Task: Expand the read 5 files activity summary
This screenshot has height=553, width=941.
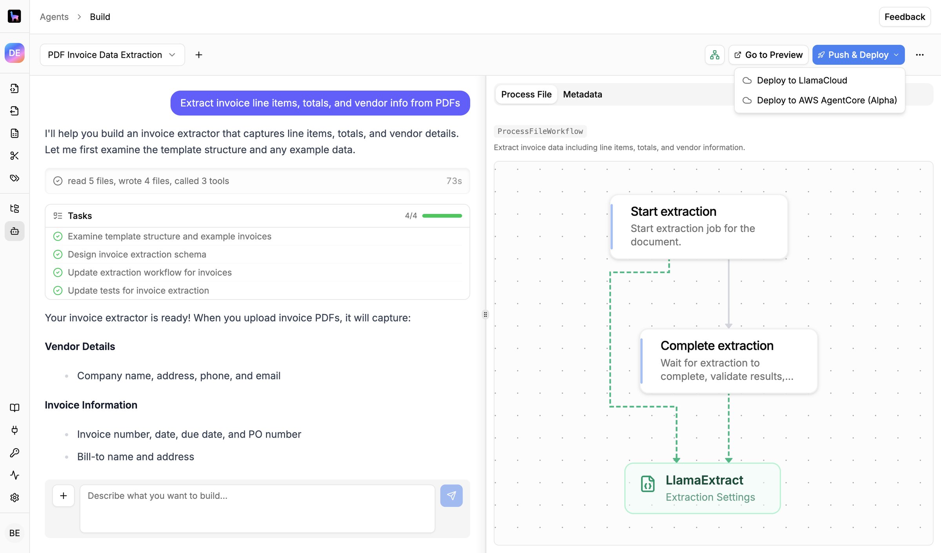Action: [258, 181]
